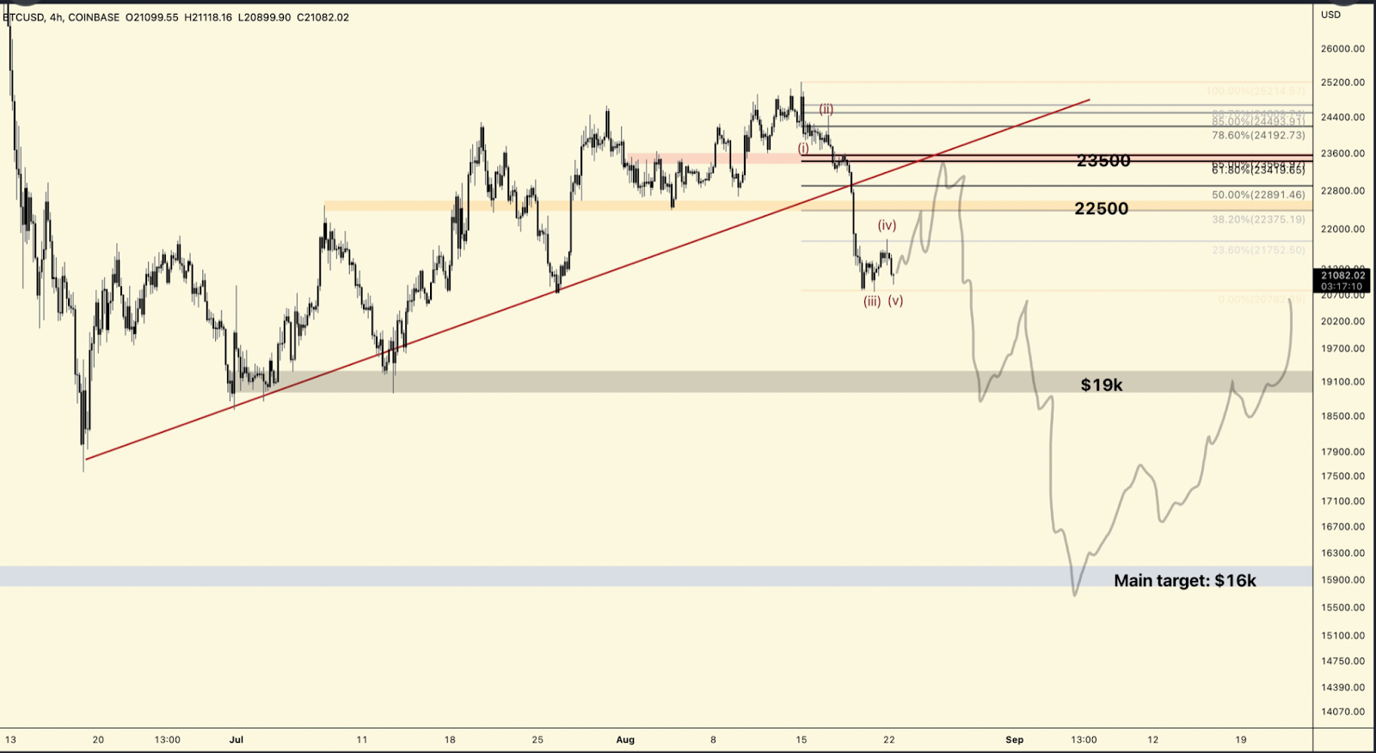Click the 25200.00 price axis tick

tap(1342, 83)
